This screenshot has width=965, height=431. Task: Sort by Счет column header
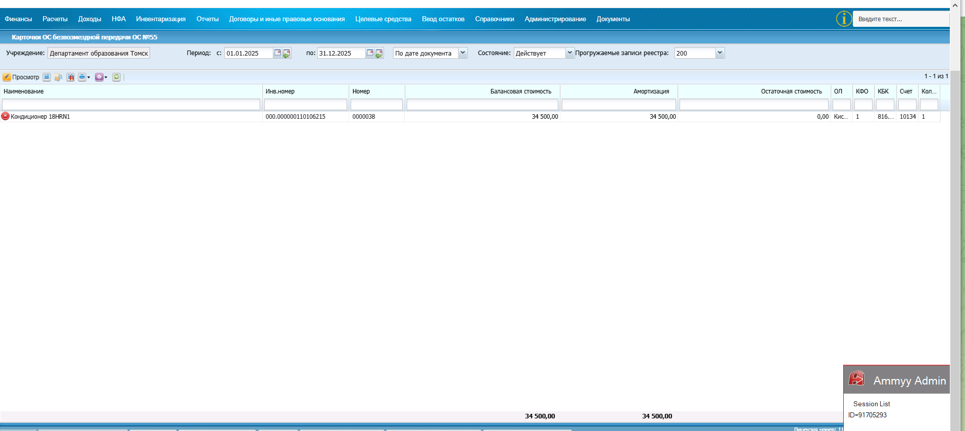(907, 91)
